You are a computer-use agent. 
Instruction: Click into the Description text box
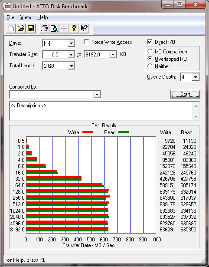101,111
